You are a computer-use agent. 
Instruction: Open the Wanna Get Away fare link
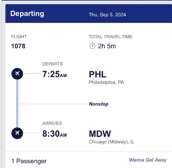pyautogui.click(x=148, y=160)
